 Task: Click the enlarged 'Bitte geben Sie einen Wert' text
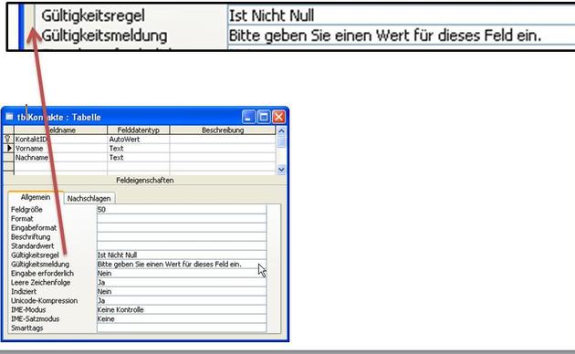coord(385,36)
